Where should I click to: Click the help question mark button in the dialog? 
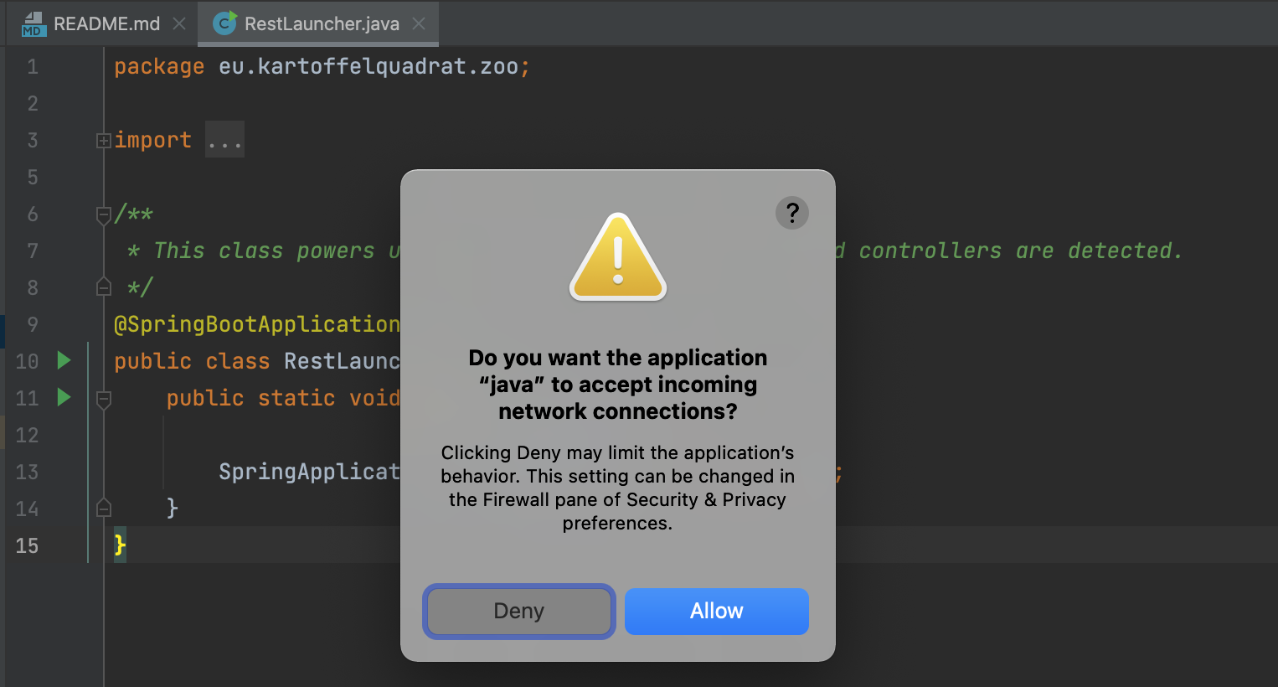tap(791, 213)
